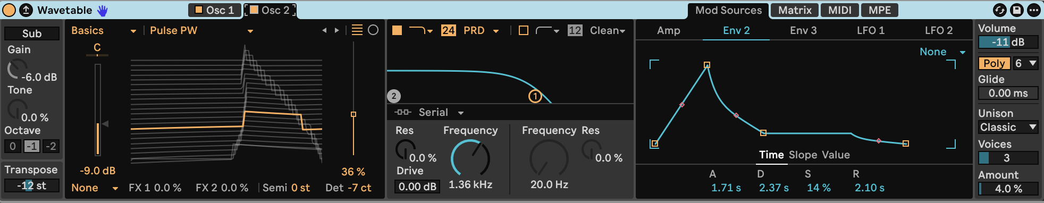The width and height of the screenshot is (1044, 203).
Task: Click the Sub Gain knob
Action: click(x=16, y=69)
